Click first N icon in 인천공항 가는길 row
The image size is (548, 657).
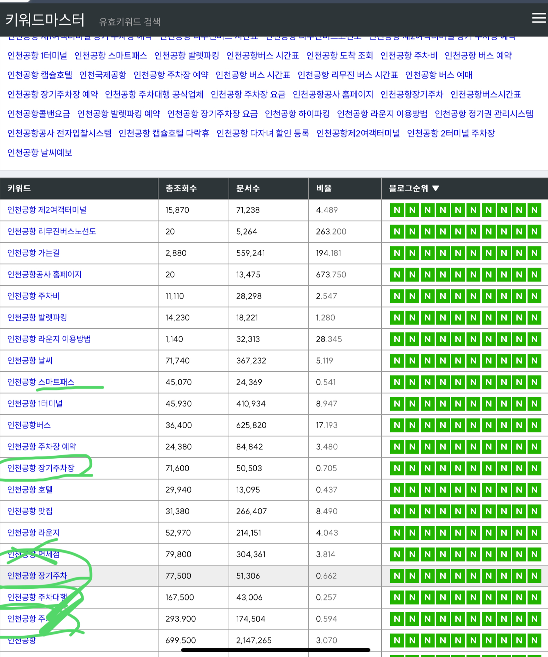click(397, 253)
